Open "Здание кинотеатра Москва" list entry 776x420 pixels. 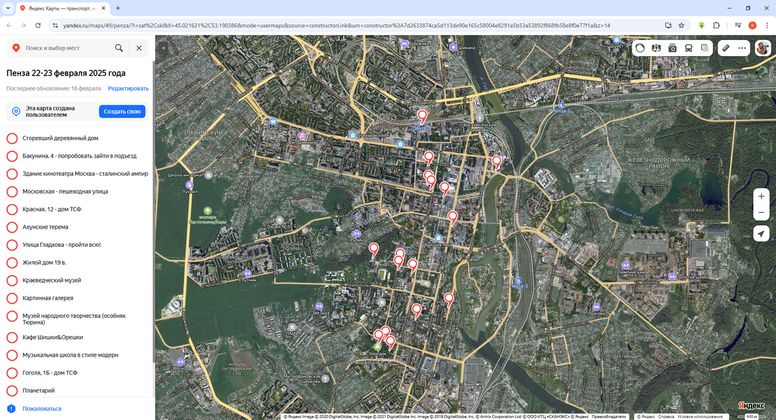coord(78,174)
